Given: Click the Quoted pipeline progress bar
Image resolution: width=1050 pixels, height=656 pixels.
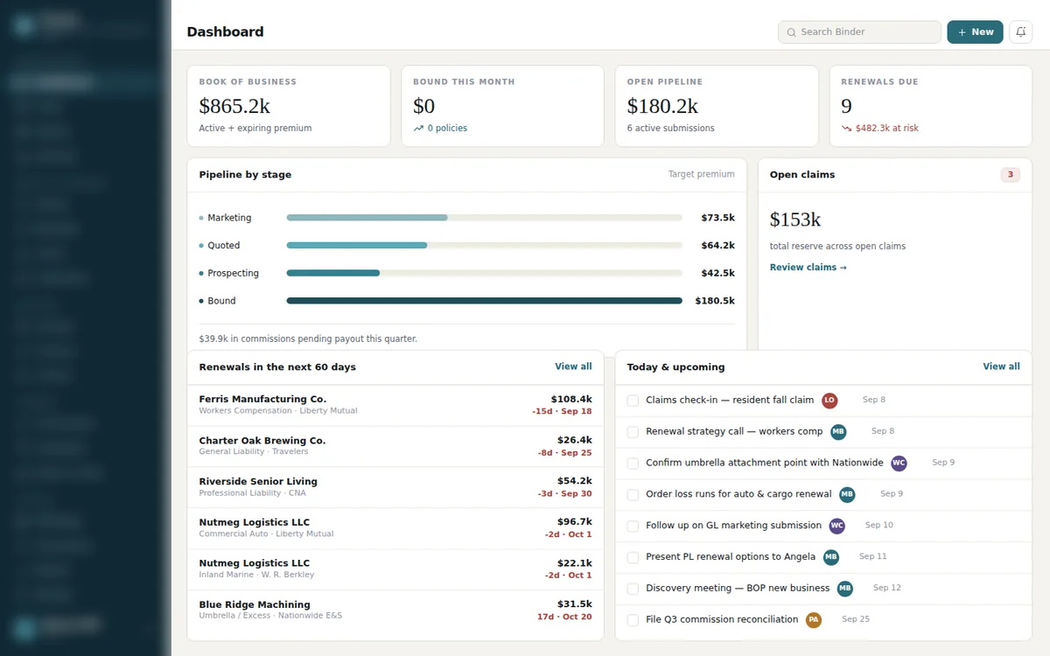Looking at the screenshot, I should tap(484, 246).
